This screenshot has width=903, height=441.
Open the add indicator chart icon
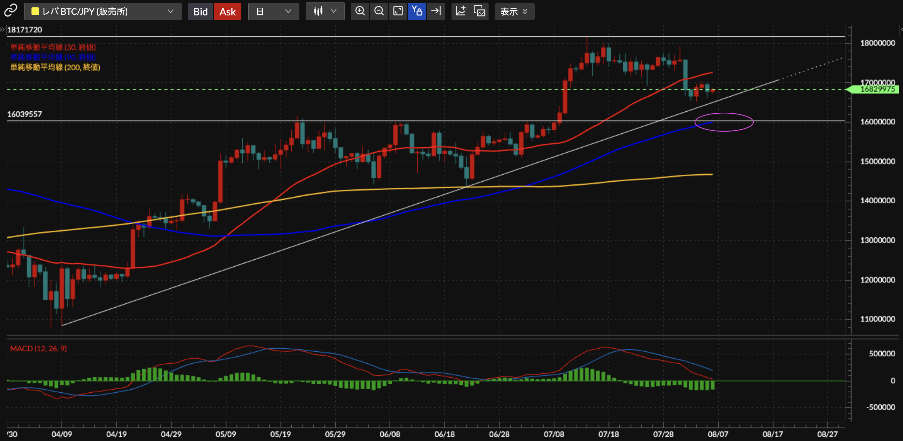pyautogui.click(x=461, y=11)
